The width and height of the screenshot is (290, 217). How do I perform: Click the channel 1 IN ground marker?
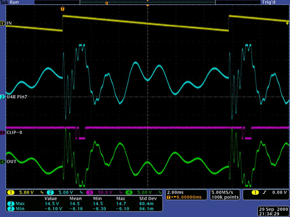(x=3, y=23)
